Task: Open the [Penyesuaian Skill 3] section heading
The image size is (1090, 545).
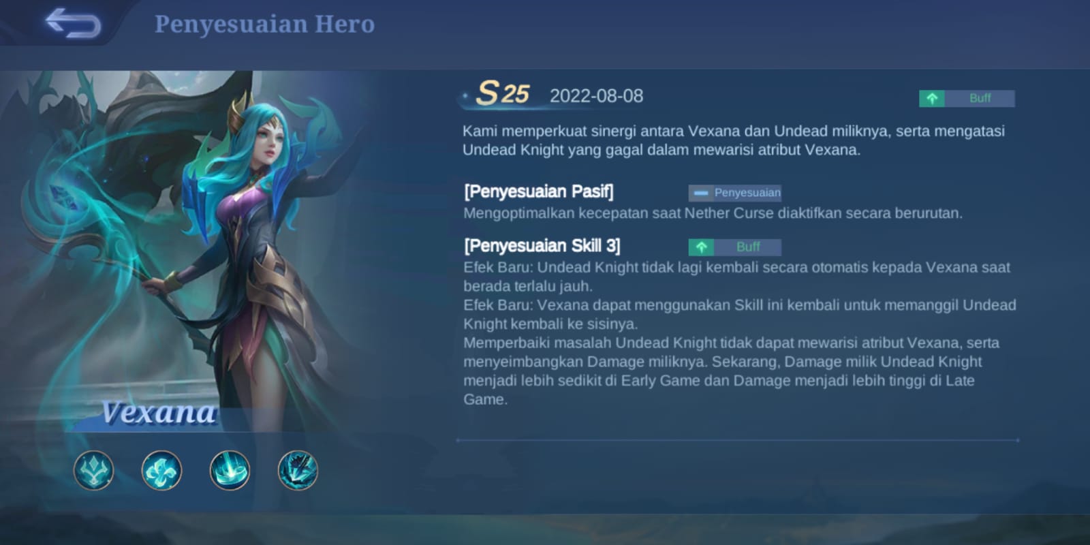Action: tap(542, 246)
